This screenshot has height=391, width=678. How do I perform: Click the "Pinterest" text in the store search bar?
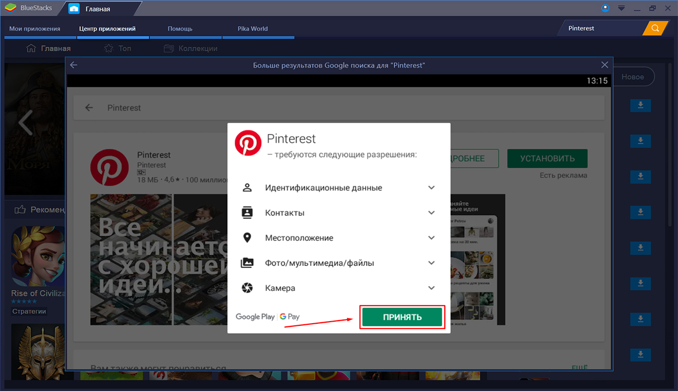[x=124, y=108]
